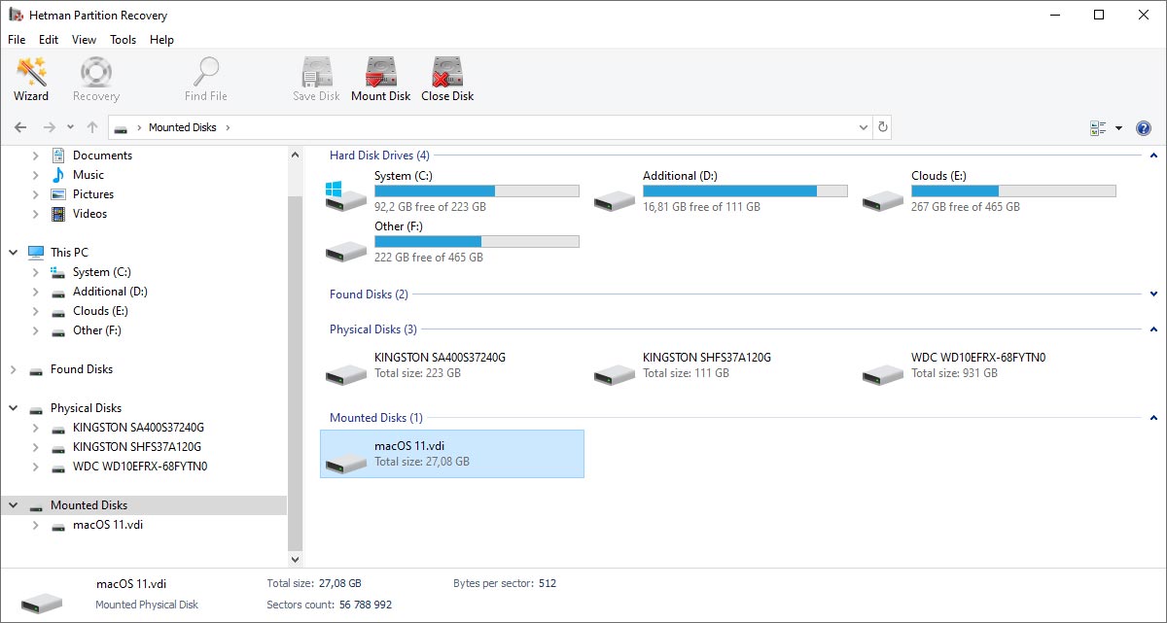The height and width of the screenshot is (623, 1167).
Task: Click the Save Disk toolbar icon
Action: (317, 80)
